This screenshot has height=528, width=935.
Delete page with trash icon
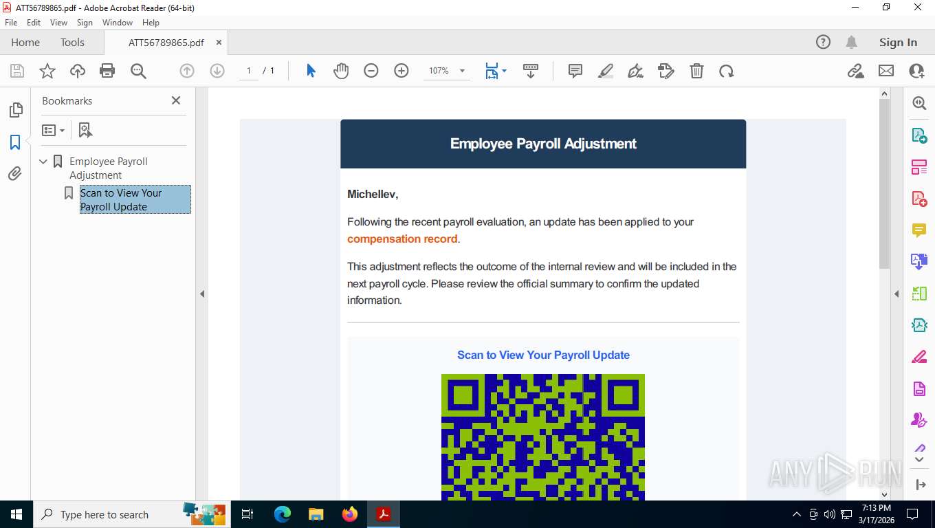pos(696,71)
